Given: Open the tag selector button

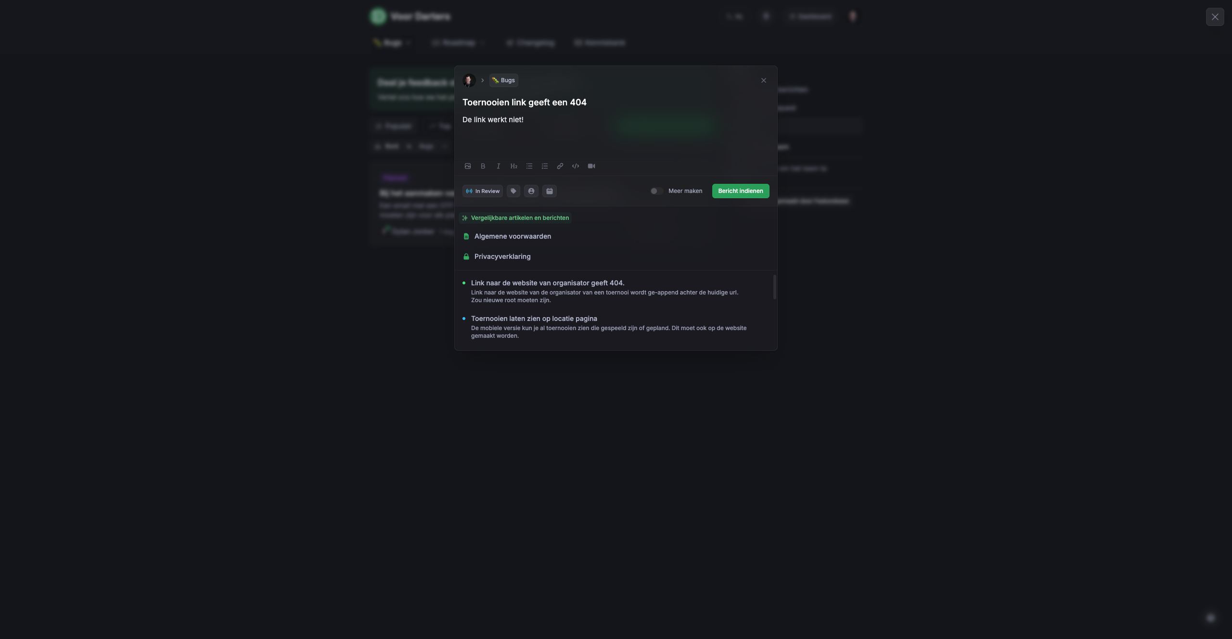Looking at the screenshot, I should click(513, 191).
